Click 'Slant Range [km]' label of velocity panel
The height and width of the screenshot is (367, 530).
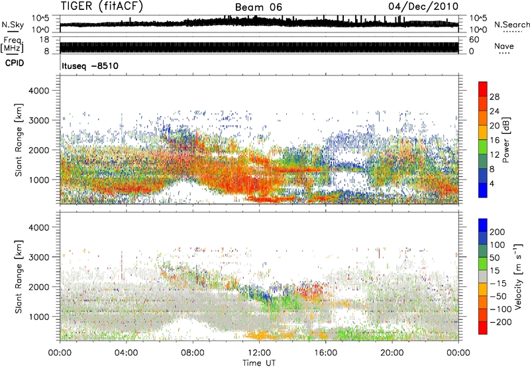(x=19, y=276)
